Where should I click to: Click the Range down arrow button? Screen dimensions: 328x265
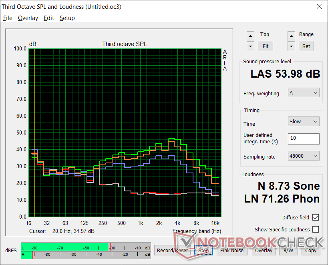point(291,46)
